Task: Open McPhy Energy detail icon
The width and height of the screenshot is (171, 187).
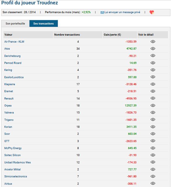Action: (x=153, y=148)
